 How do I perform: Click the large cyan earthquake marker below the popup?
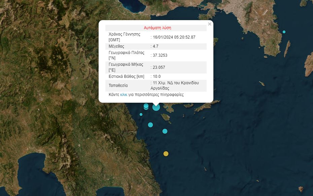[156, 107]
